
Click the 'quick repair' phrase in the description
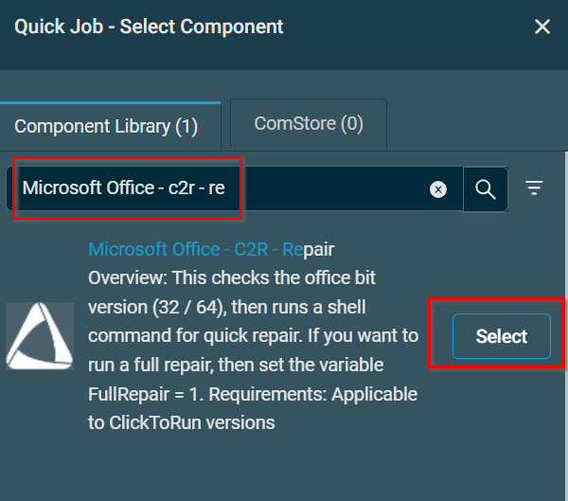pyautogui.click(x=267, y=336)
